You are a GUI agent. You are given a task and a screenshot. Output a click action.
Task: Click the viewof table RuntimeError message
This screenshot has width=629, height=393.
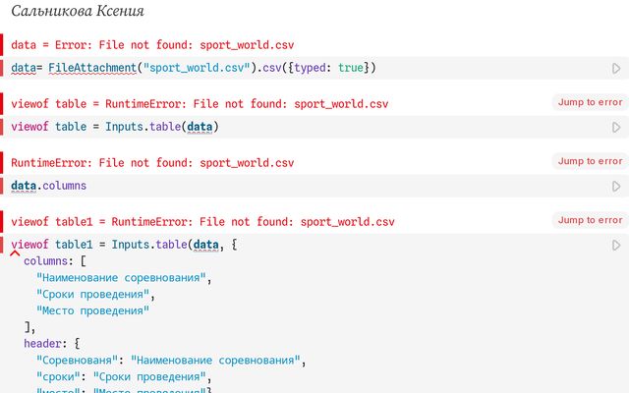(200, 104)
